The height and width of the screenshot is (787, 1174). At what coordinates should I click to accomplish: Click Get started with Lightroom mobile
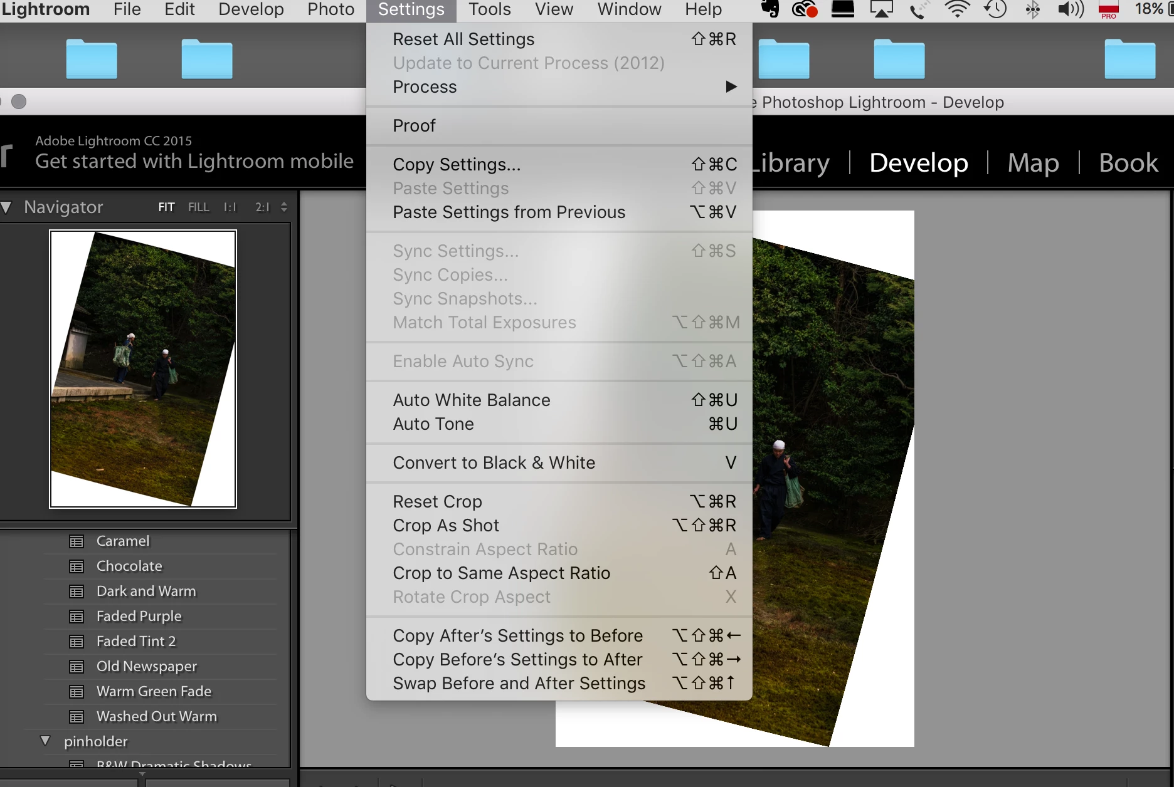tap(194, 161)
